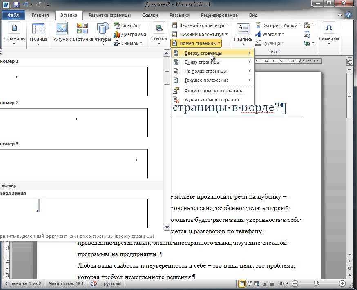357x290 pixels.
Task: Open the Ссылки group on the Insert ribbon
Action: 159,33
